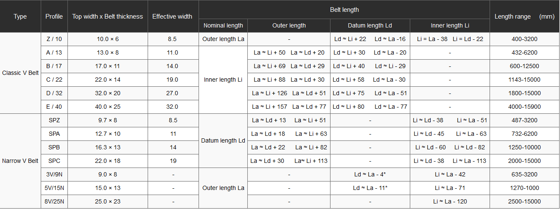Select the '8V/25N' profile cell
Screen dimensions: 560x209
click(54, 201)
